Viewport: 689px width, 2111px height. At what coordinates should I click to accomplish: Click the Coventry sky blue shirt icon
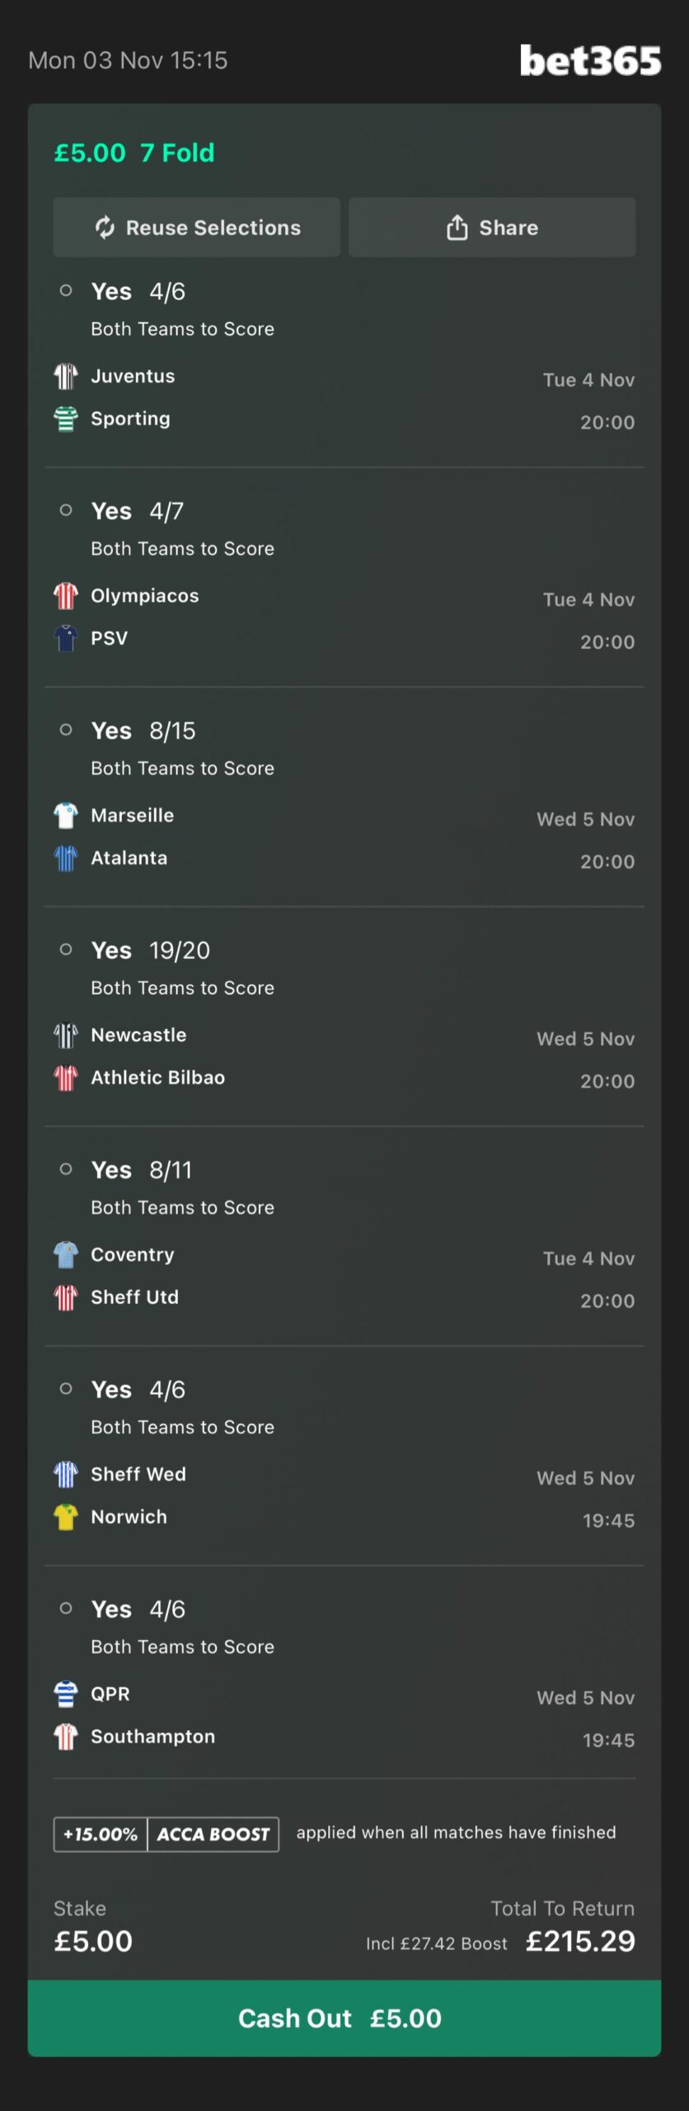[66, 1254]
